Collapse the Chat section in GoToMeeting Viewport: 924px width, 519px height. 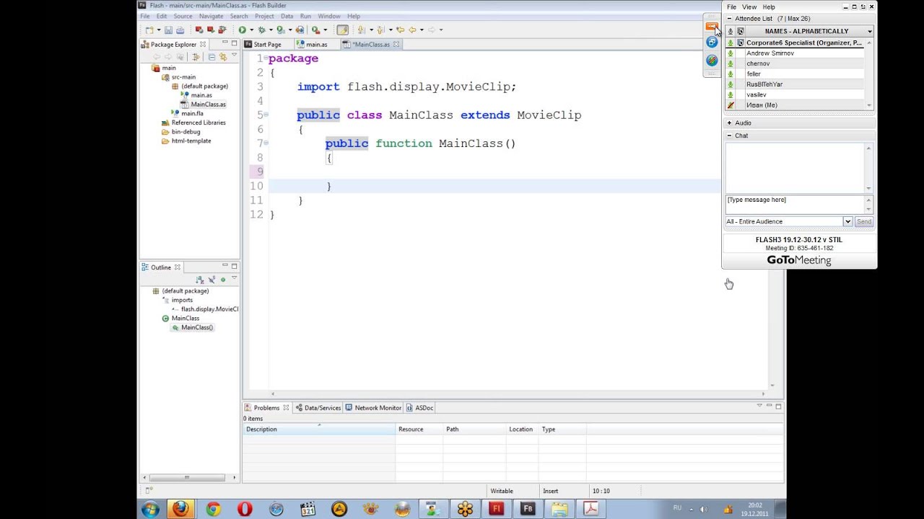[x=729, y=136]
